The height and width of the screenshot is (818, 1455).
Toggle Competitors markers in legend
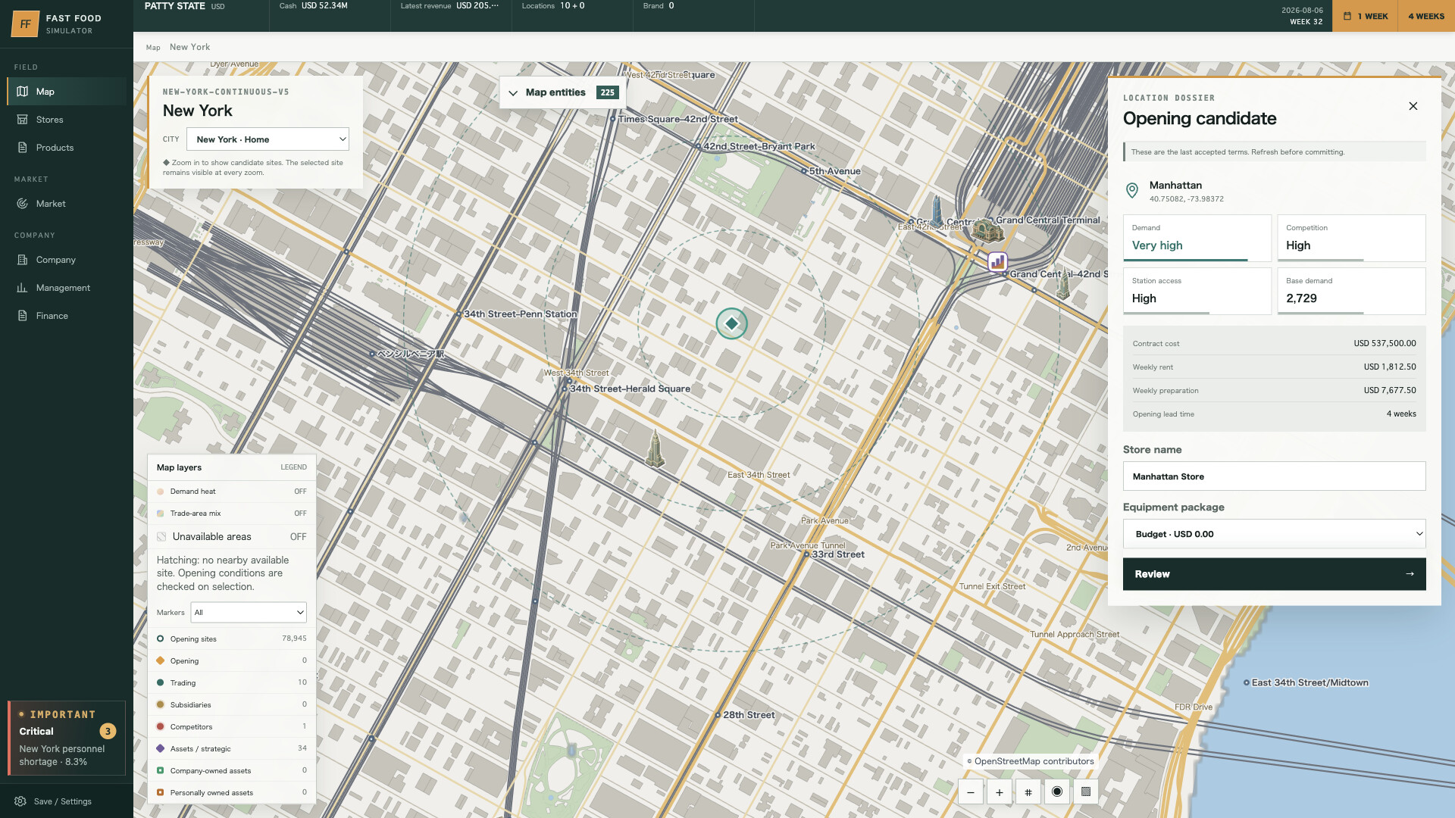(232, 726)
